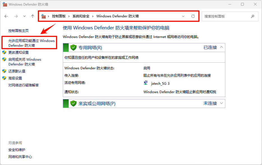262x165 pixels.
Task: Click the 还原默认值 shield icon
Action: coord(4,71)
